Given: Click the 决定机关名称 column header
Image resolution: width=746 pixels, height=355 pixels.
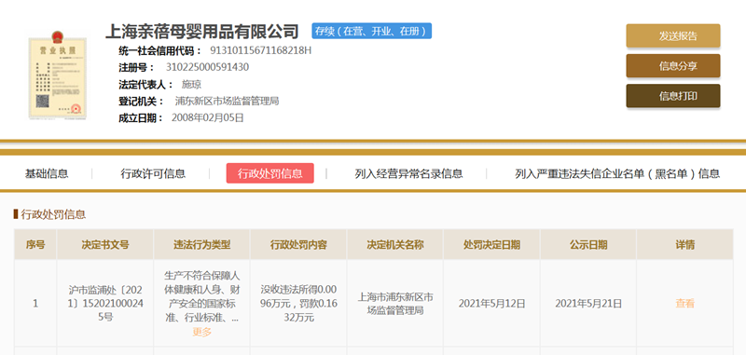Looking at the screenshot, I should click(x=394, y=245).
